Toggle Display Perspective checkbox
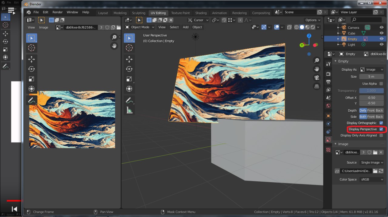The image size is (388, 217). coord(381,129)
